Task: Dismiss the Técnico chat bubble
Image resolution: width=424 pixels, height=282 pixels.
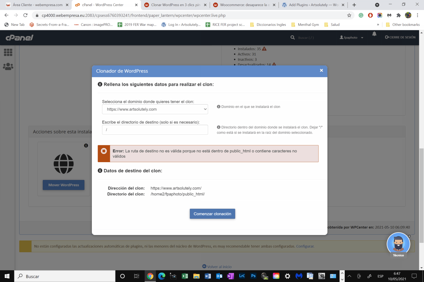Action: point(410,236)
